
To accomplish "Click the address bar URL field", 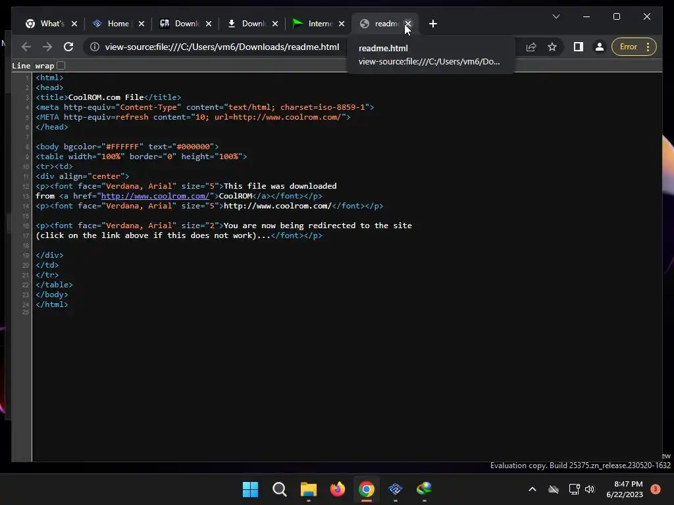I will point(222,47).
